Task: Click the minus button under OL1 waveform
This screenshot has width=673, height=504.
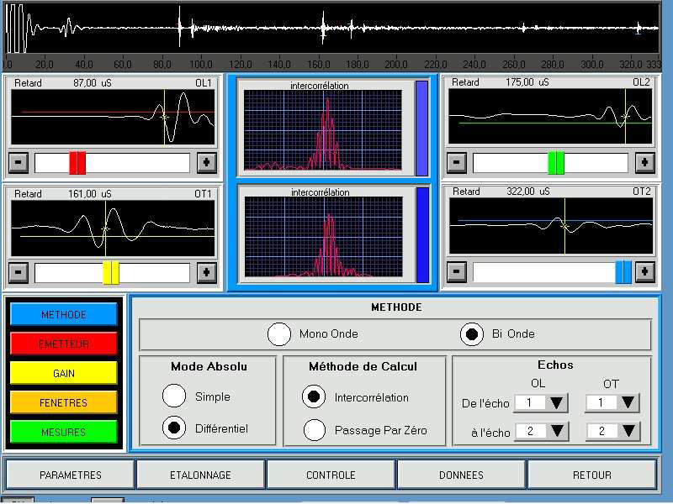Action: (19, 163)
